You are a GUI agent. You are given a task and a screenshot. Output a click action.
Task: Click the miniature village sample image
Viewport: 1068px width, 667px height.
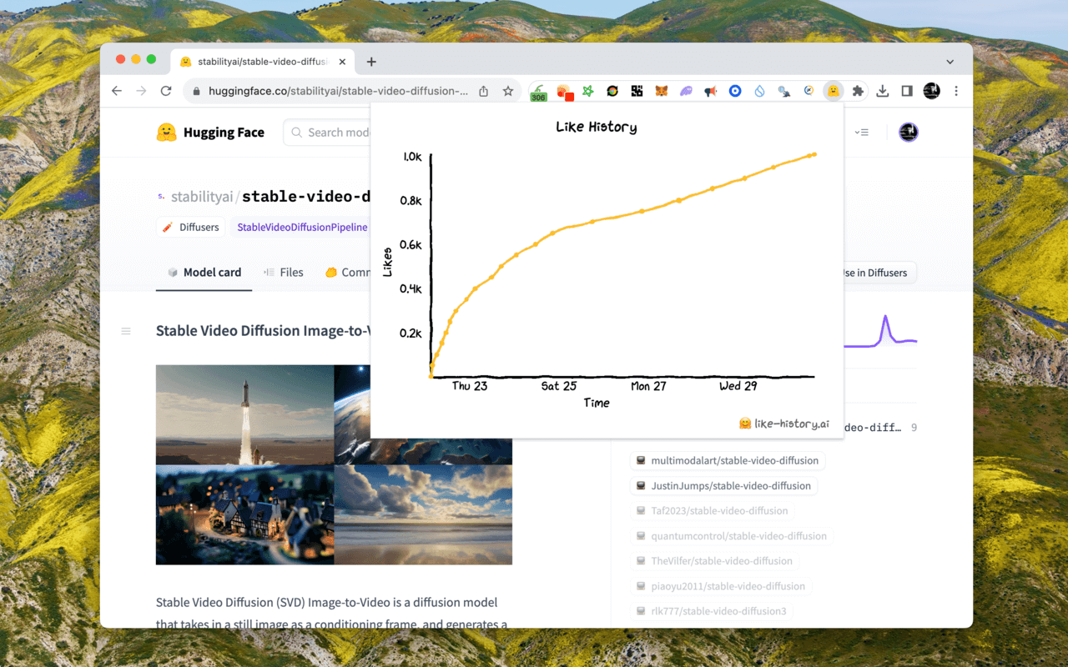(244, 514)
